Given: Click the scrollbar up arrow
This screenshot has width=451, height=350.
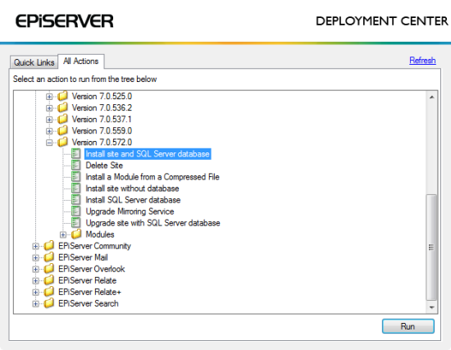Looking at the screenshot, I should (x=431, y=98).
